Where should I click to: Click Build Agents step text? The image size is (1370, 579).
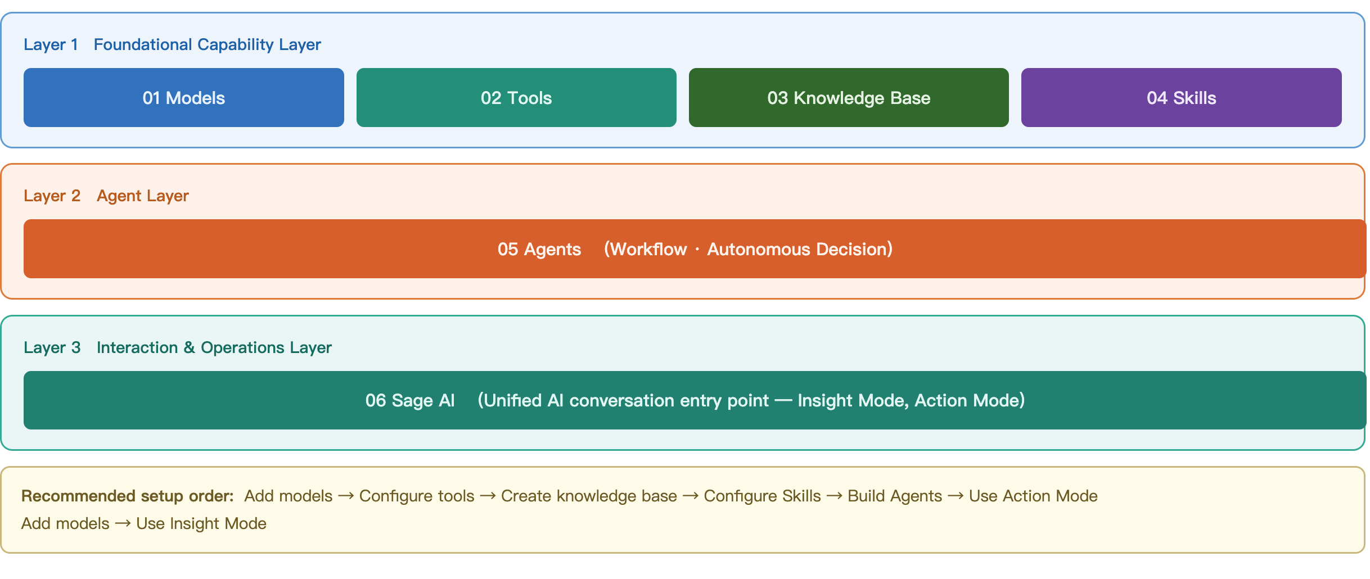coord(895,496)
